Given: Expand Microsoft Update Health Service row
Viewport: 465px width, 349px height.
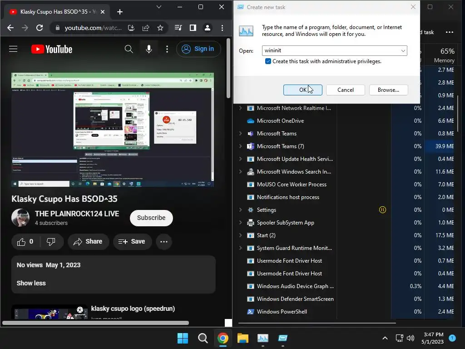Looking at the screenshot, I should point(240,159).
